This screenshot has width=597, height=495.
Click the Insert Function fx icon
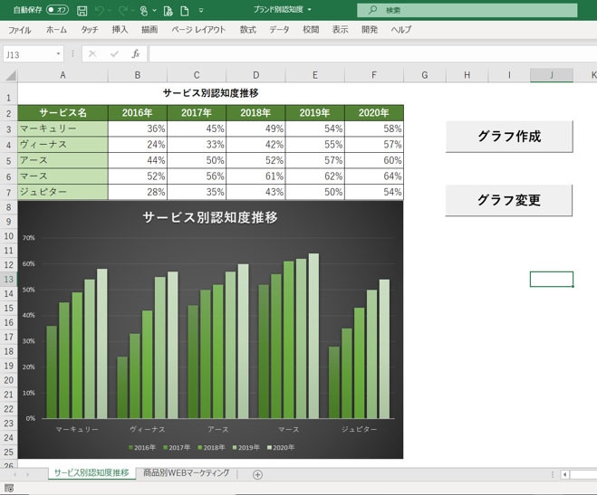click(x=136, y=54)
